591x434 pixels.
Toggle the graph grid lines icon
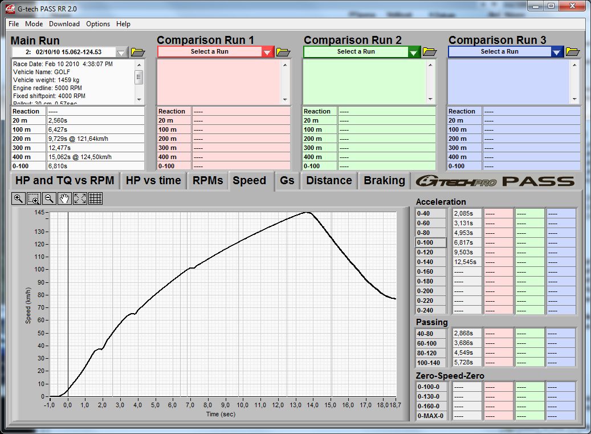tap(95, 198)
